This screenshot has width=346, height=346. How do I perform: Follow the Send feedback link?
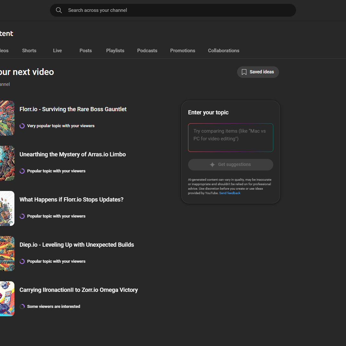[230, 193]
